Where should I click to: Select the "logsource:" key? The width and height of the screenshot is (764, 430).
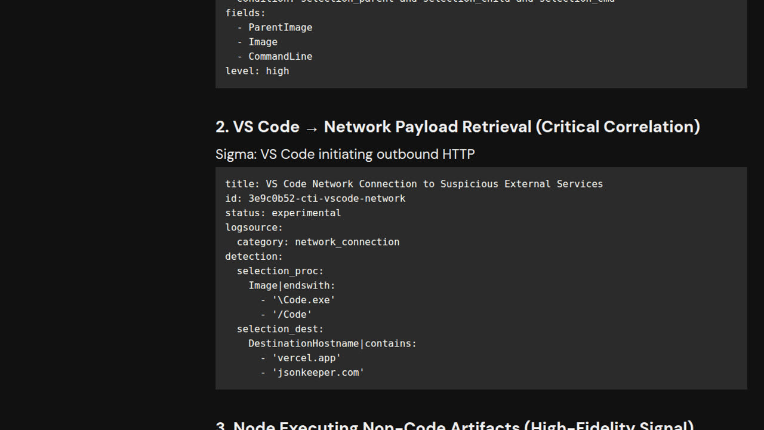pyautogui.click(x=254, y=228)
